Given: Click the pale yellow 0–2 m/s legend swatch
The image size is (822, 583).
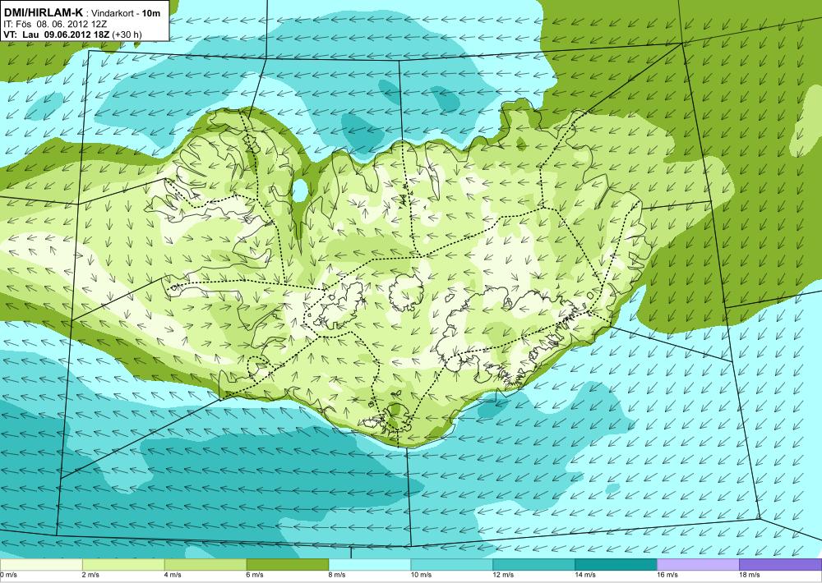Looking at the screenshot, I should pos(41,565).
